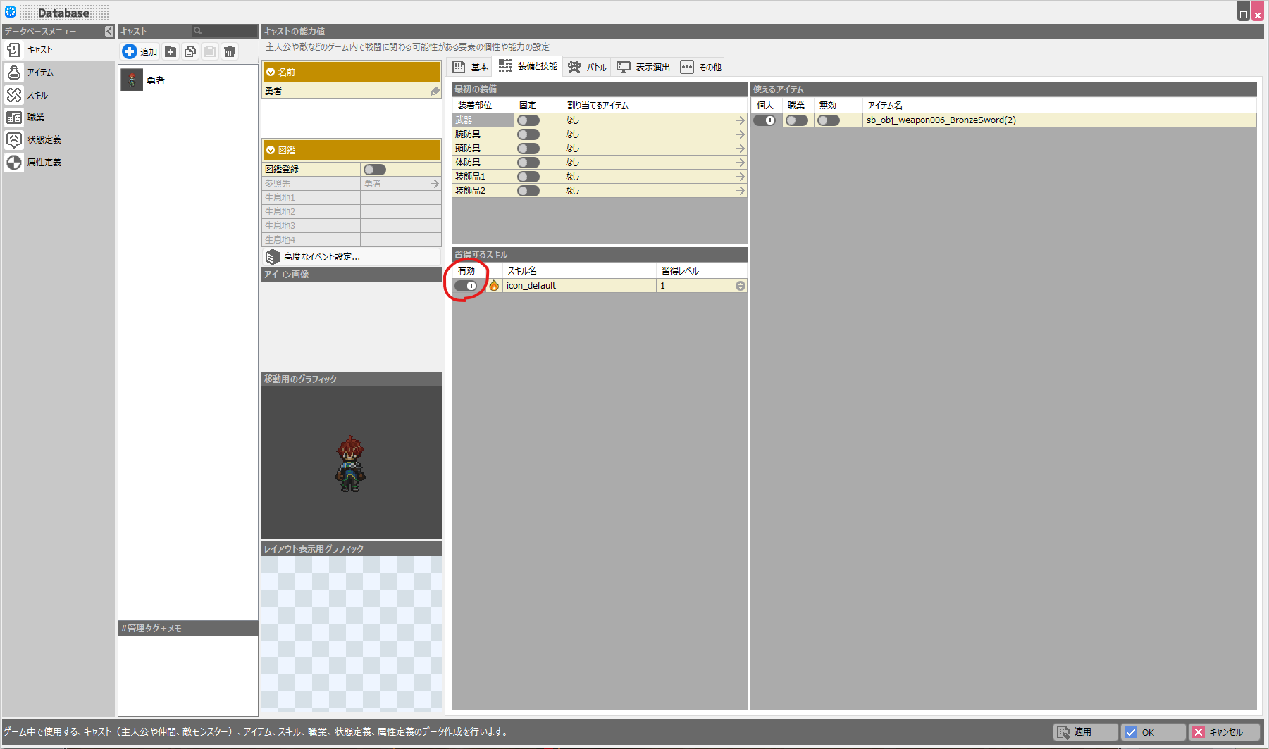Image resolution: width=1269 pixels, height=749 pixels.
Task: Toggle the 固定 switch for 武器
Action: click(528, 120)
